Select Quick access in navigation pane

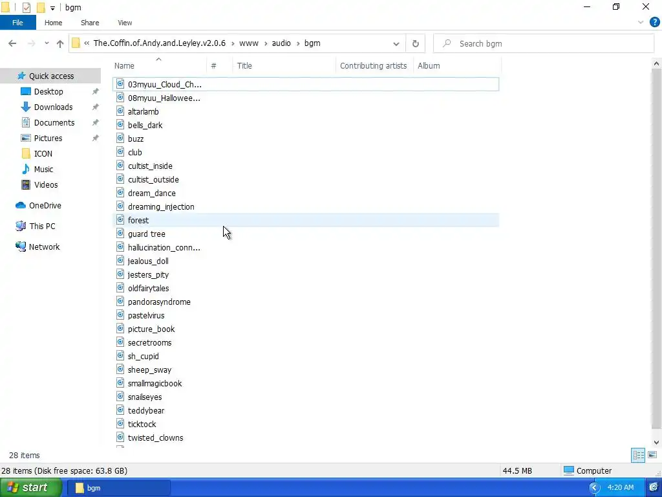(x=51, y=76)
